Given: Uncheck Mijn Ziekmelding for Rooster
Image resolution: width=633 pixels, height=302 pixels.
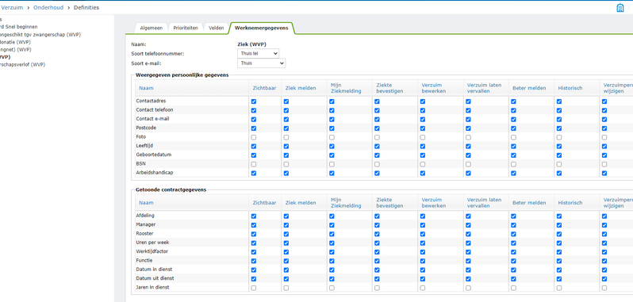Looking at the screenshot, I should click(332, 235).
